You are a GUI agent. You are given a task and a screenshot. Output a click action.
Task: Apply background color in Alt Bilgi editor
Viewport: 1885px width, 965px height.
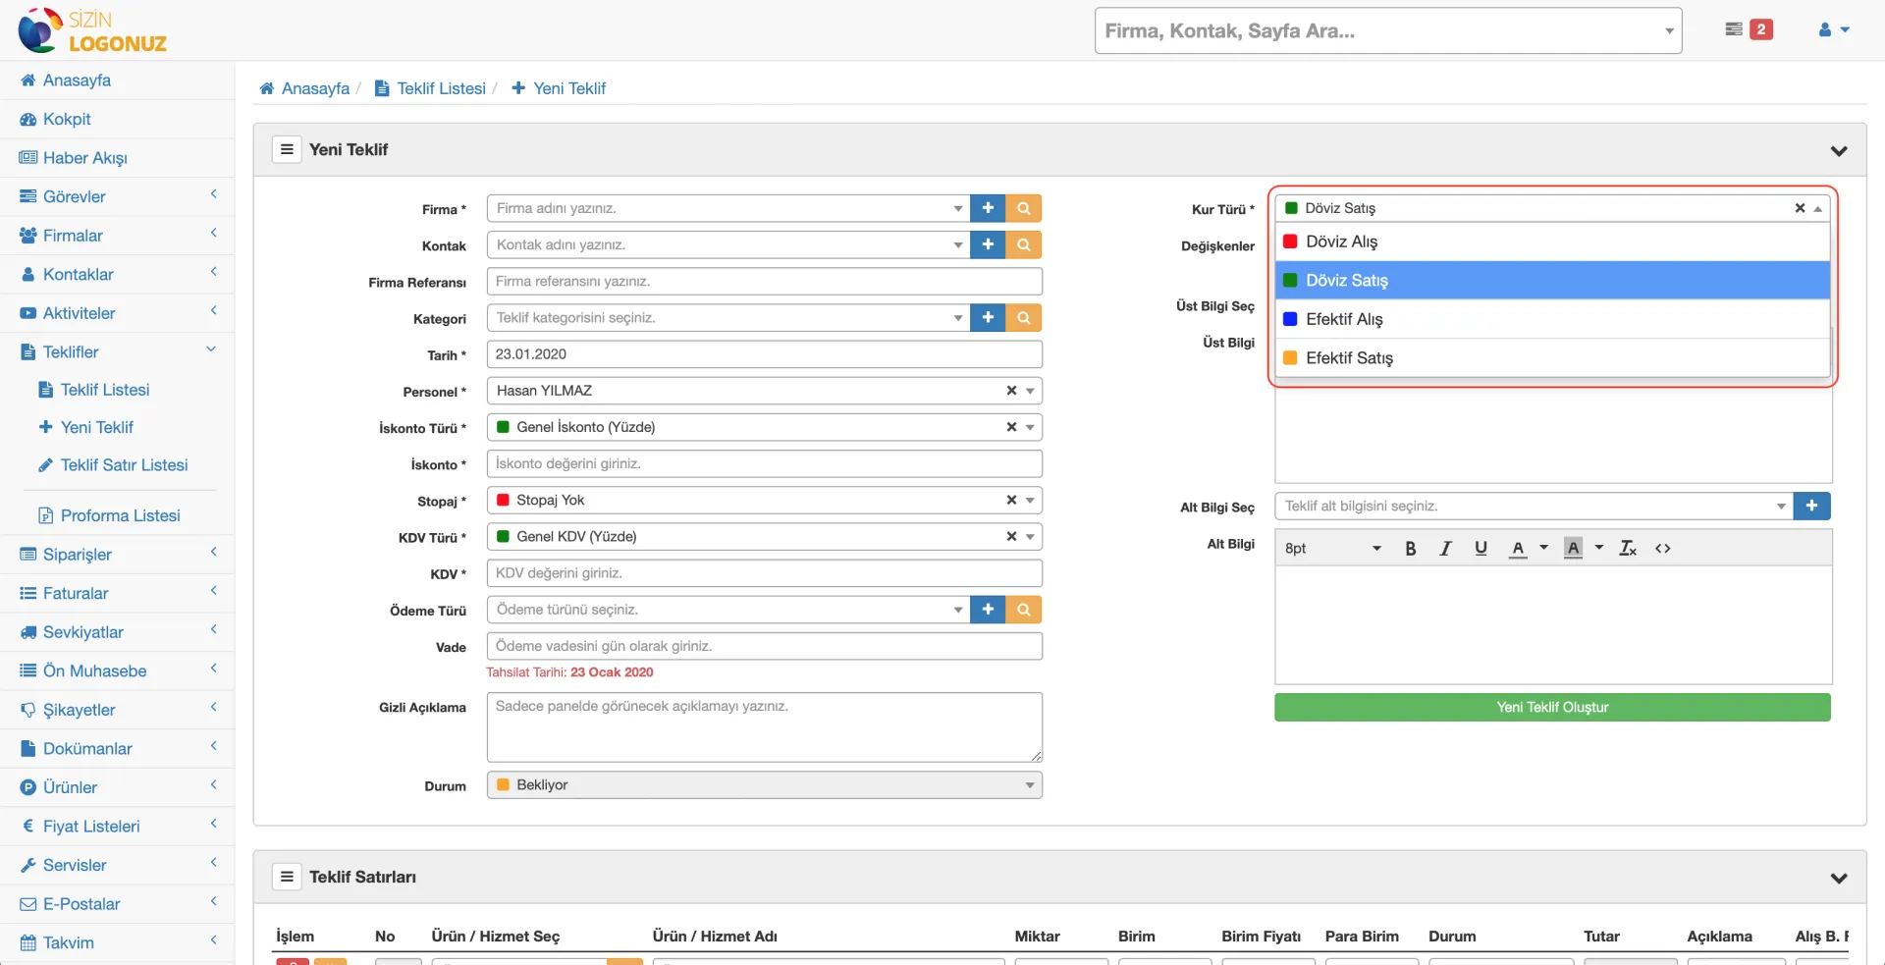(1573, 549)
